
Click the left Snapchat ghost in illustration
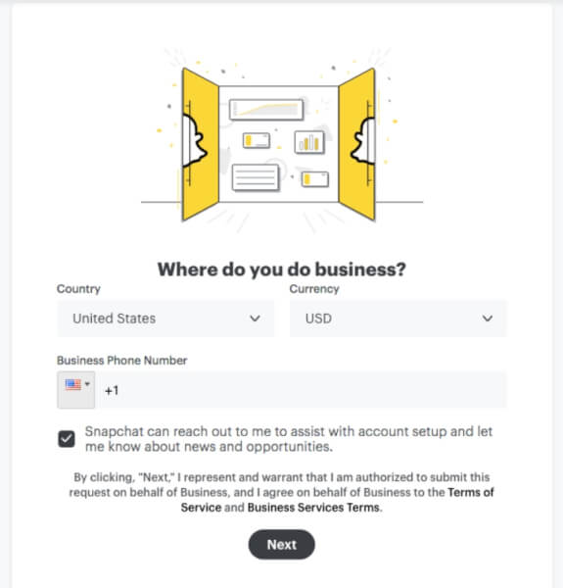[195, 140]
